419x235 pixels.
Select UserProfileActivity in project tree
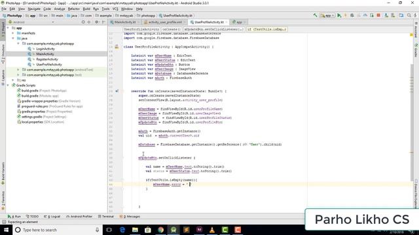(x=49, y=65)
